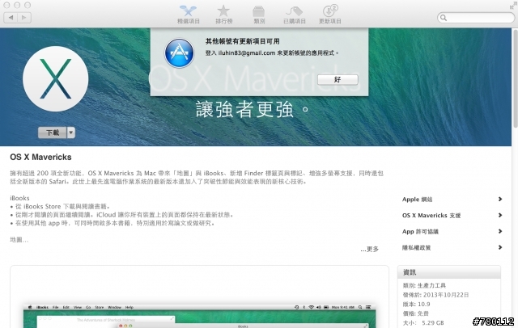Click the red close window button

[x=6, y=5]
